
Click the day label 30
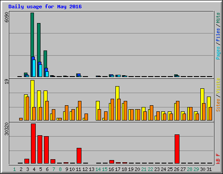203,169
